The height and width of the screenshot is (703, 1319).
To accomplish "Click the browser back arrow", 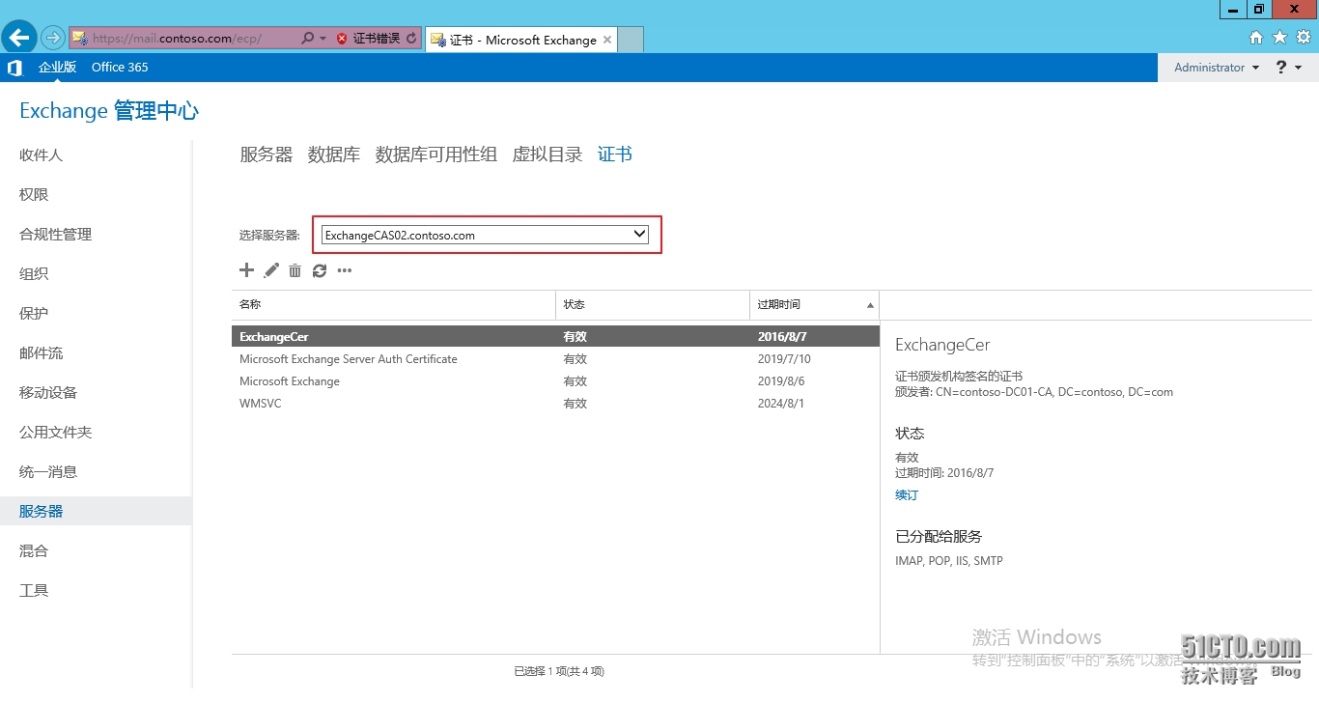I will [x=19, y=37].
